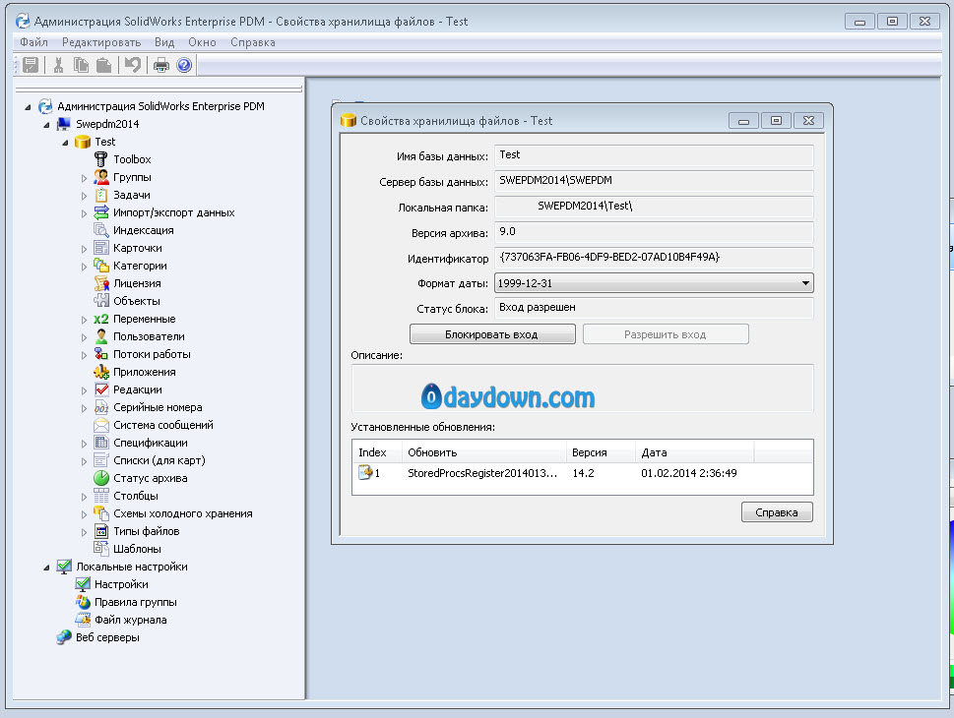
Task: Click the Блокировать вход button
Action: click(x=492, y=334)
